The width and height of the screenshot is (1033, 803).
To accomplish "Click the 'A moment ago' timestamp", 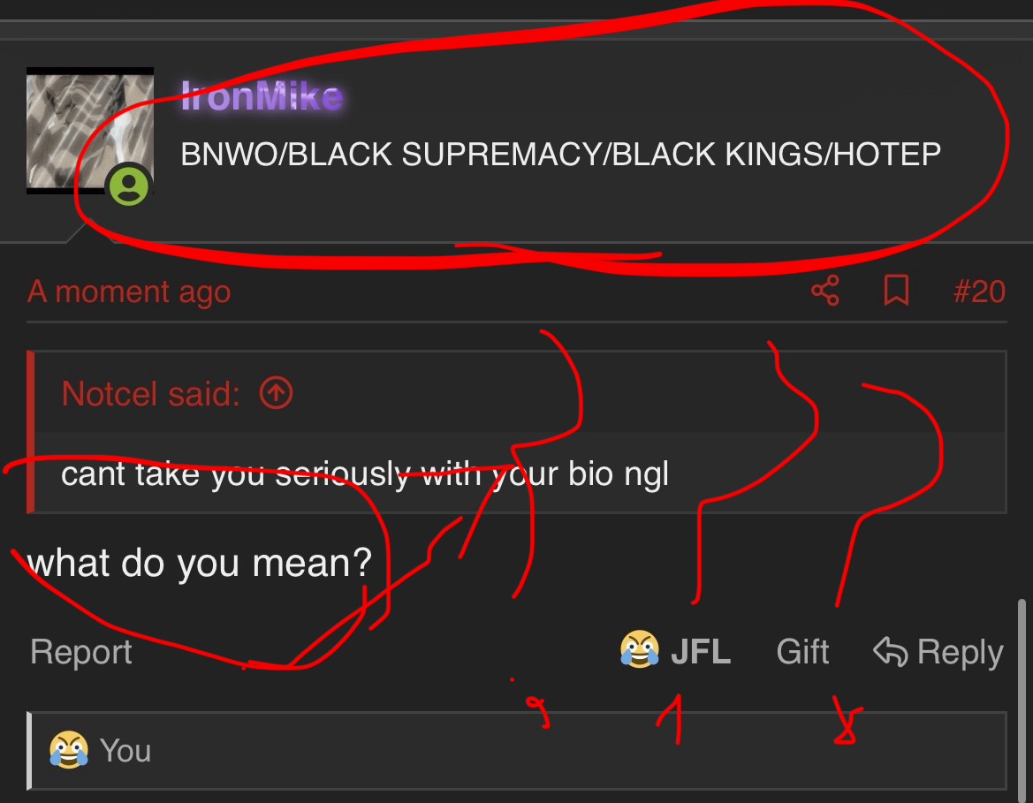I will 129,292.
